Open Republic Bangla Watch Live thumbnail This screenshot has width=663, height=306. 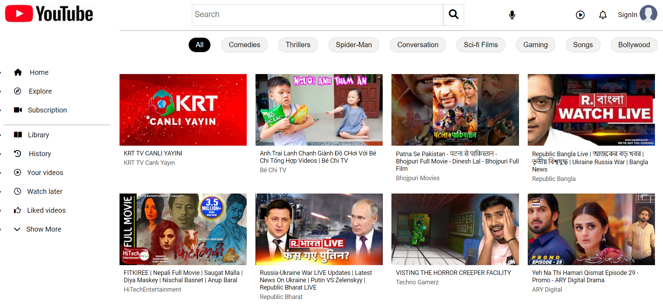tap(591, 110)
